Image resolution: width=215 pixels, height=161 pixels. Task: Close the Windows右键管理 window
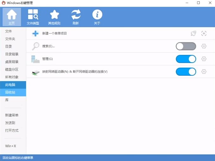[x=210, y=3]
